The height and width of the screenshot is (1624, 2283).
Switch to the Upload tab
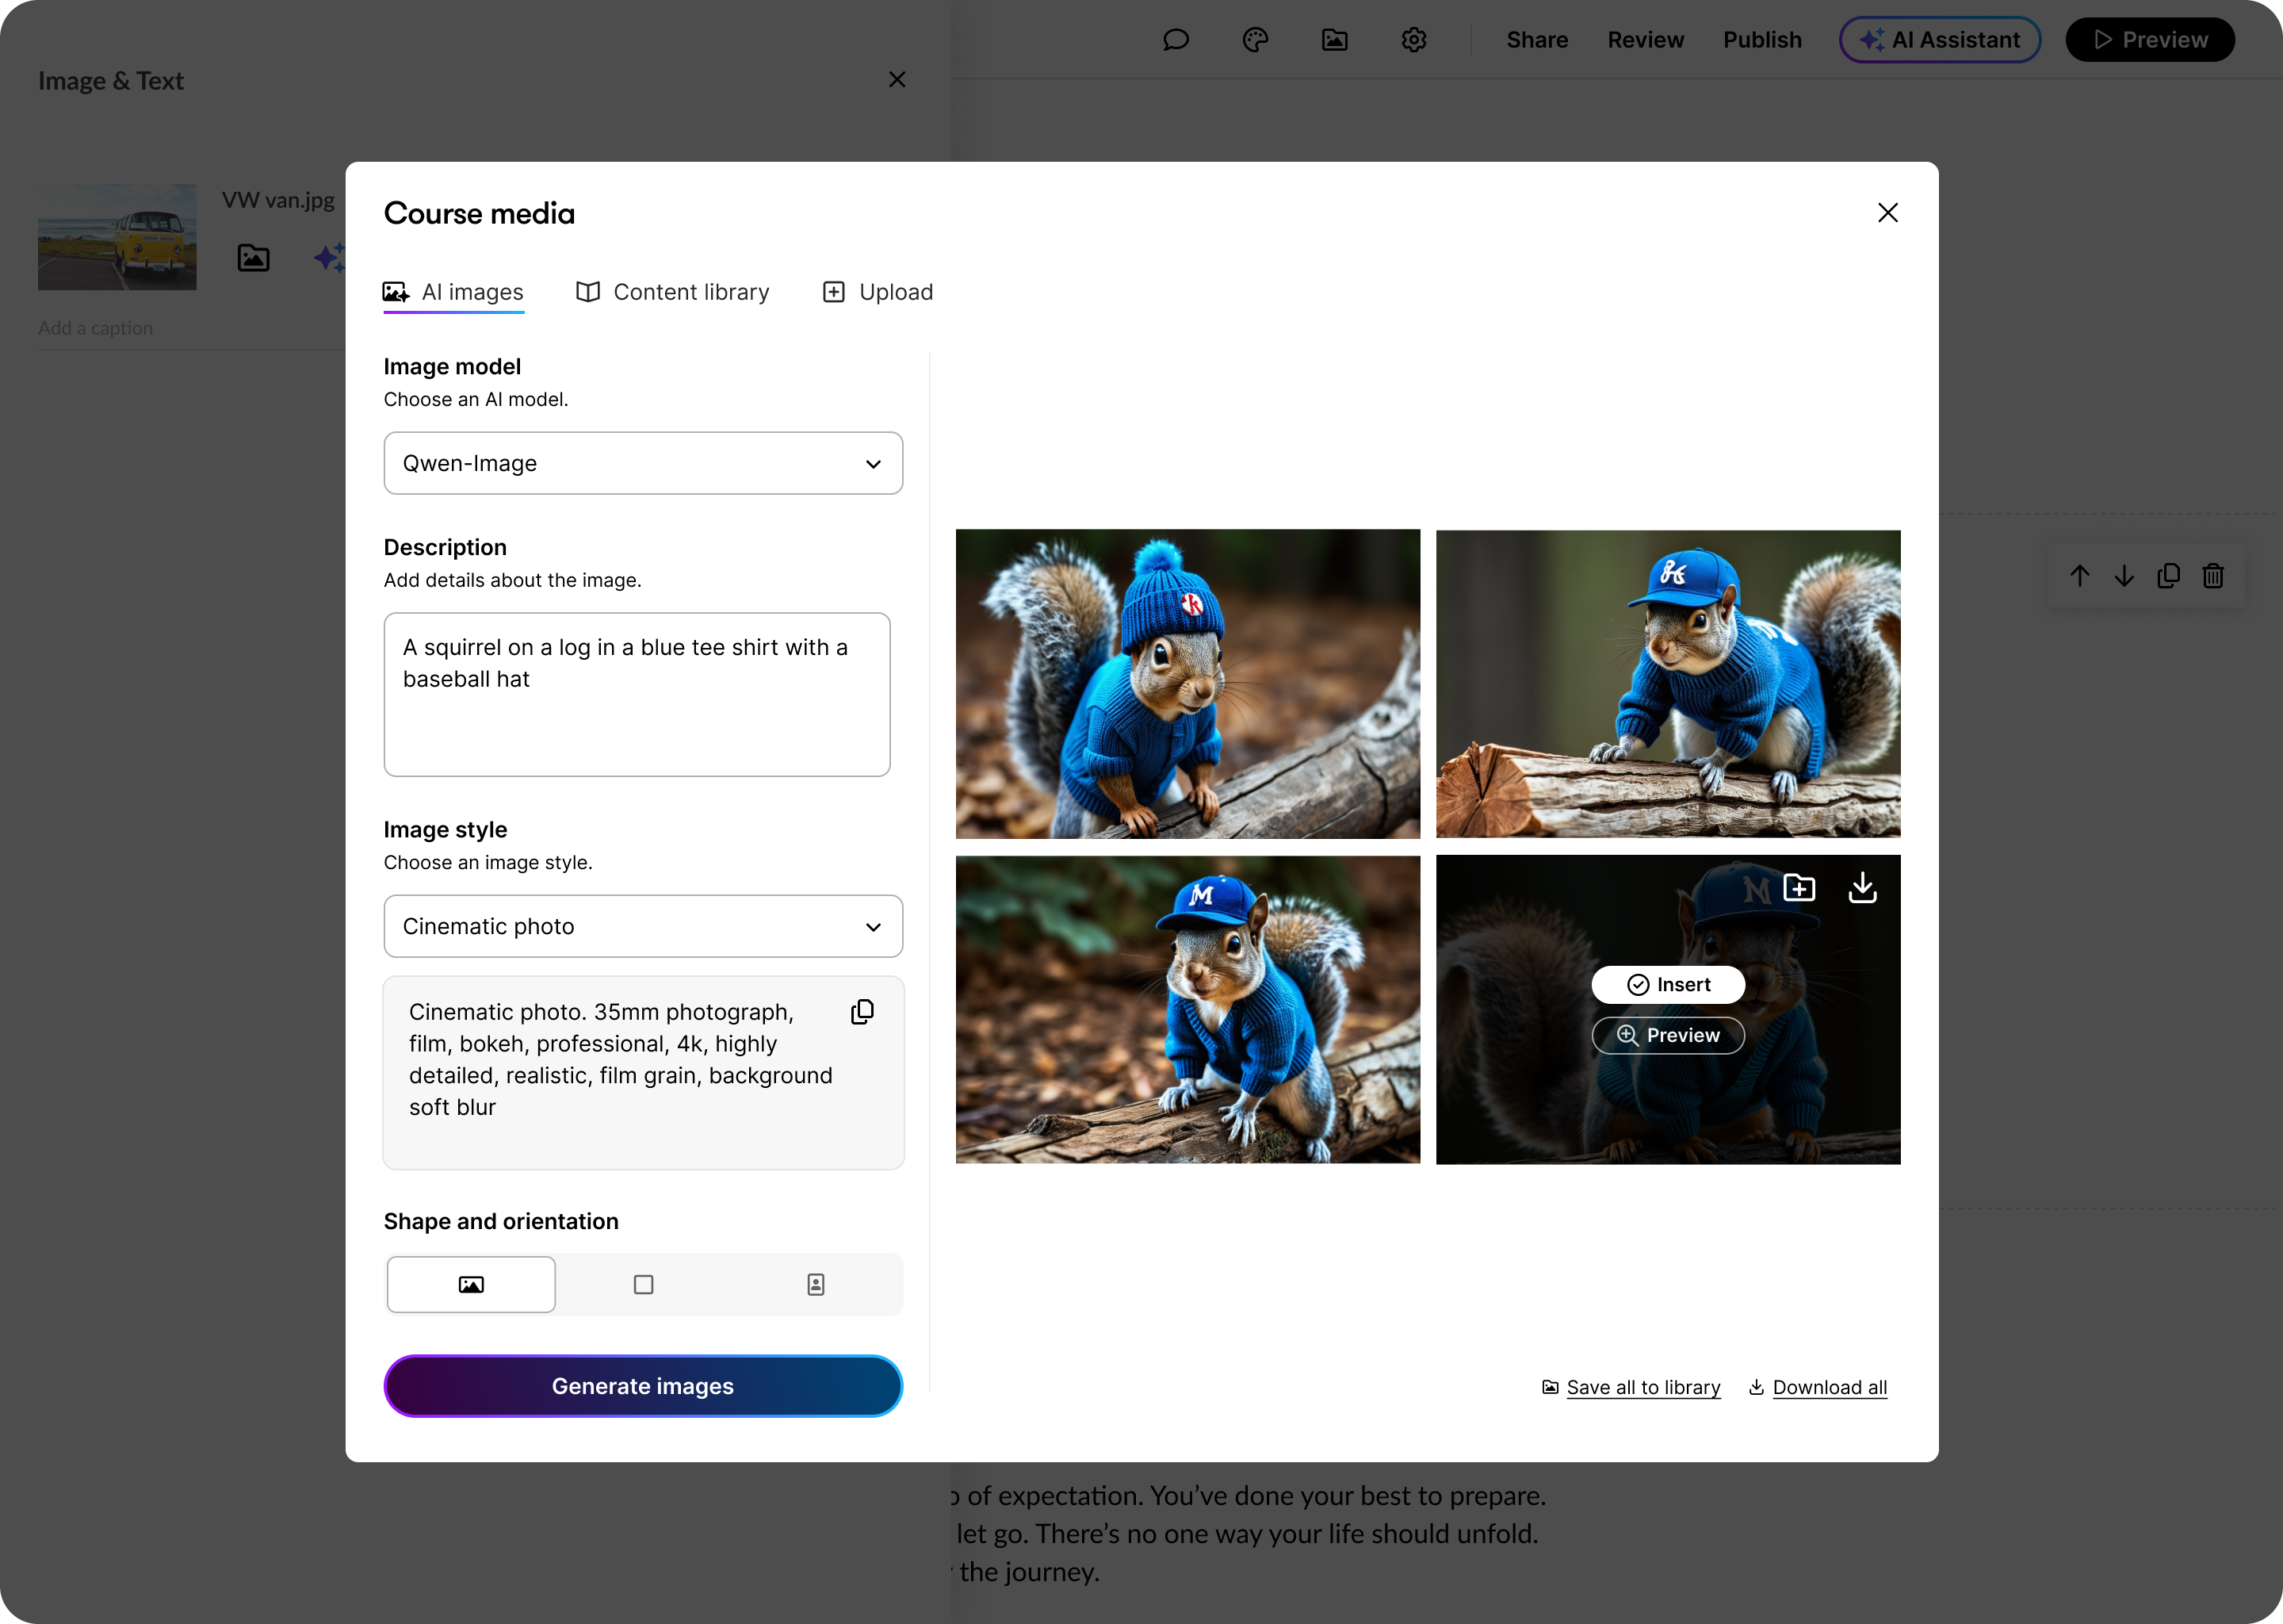tap(877, 292)
